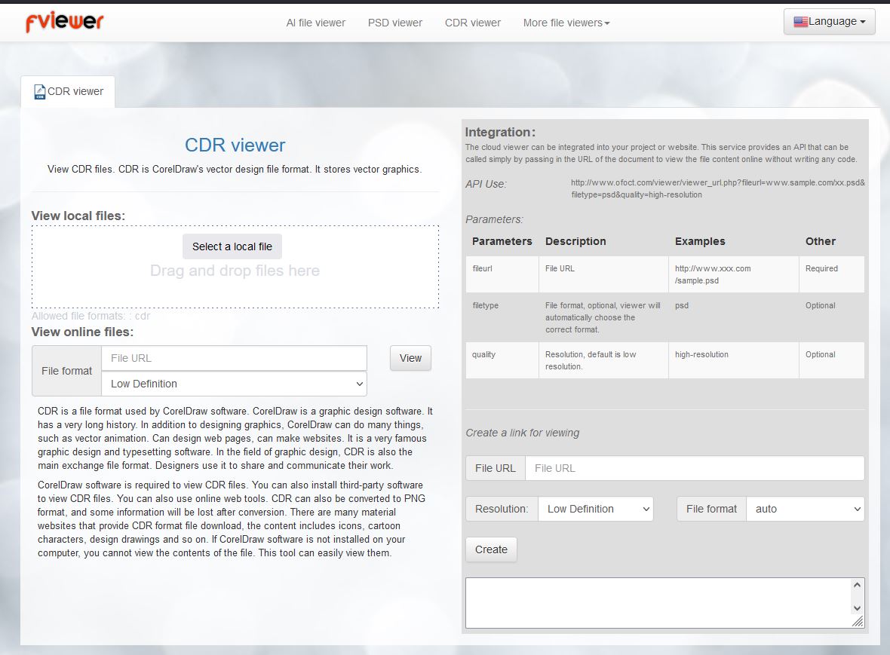Click the Create a link for viewing label
The height and width of the screenshot is (655, 890).
pos(522,433)
